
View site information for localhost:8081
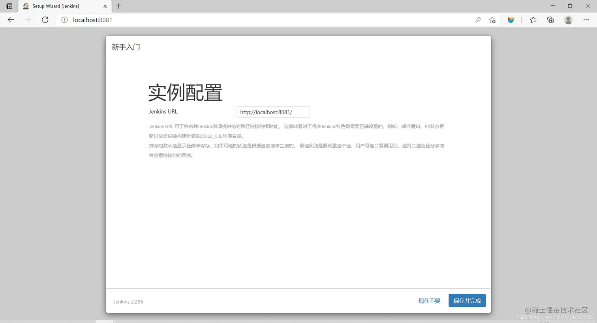point(64,20)
